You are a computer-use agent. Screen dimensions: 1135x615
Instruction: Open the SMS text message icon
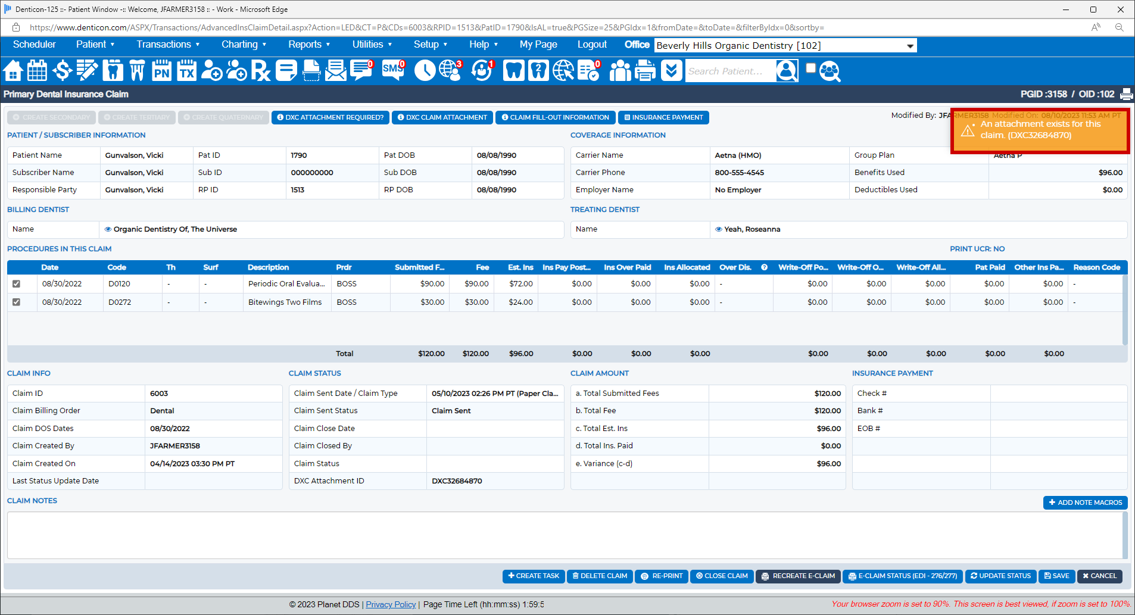(x=393, y=71)
